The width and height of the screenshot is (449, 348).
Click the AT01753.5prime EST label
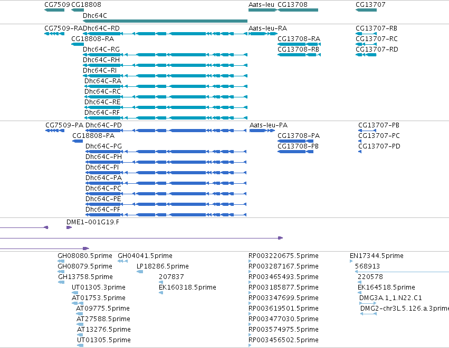(99, 298)
